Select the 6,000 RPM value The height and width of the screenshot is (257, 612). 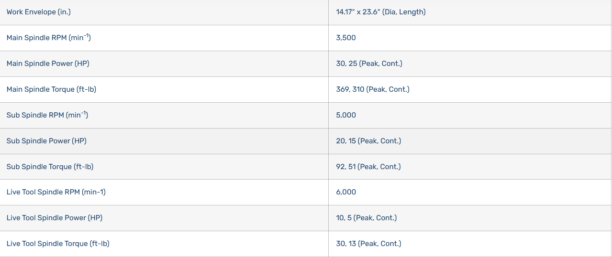[x=346, y=192]
